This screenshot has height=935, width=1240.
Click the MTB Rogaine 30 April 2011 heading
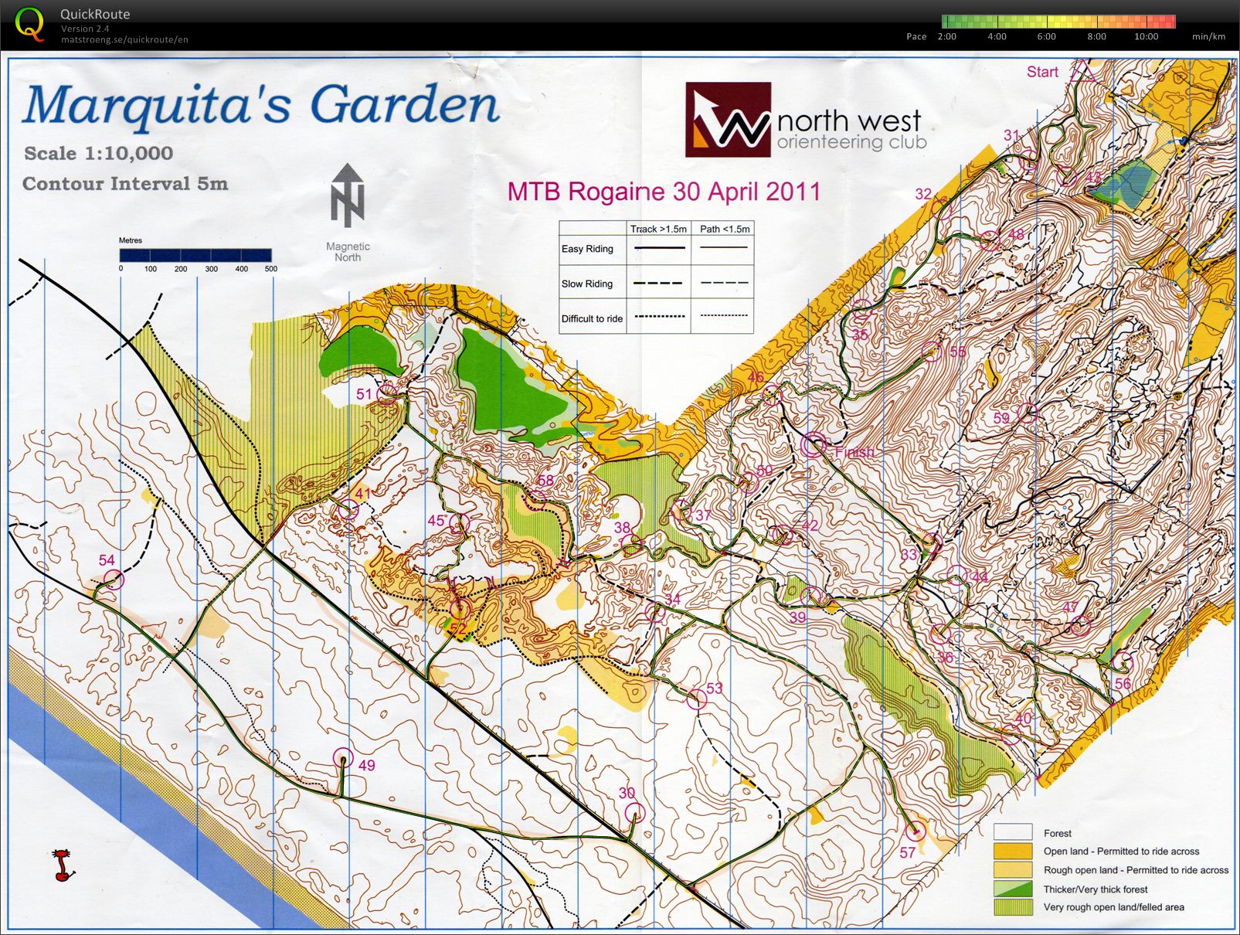point(664,192)
